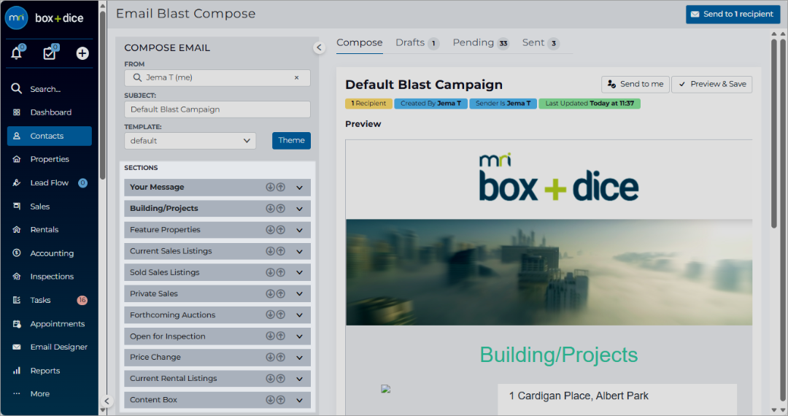Click the broken property image thumbnail
This screenshot has width=788, height=416.
pos(385,389)
